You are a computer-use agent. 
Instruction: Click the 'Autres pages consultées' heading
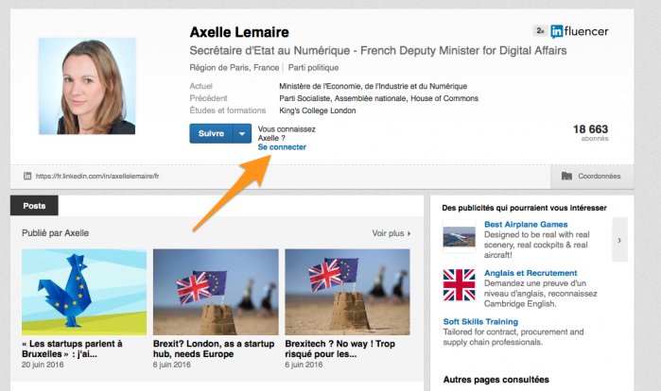tap(496, 380)
